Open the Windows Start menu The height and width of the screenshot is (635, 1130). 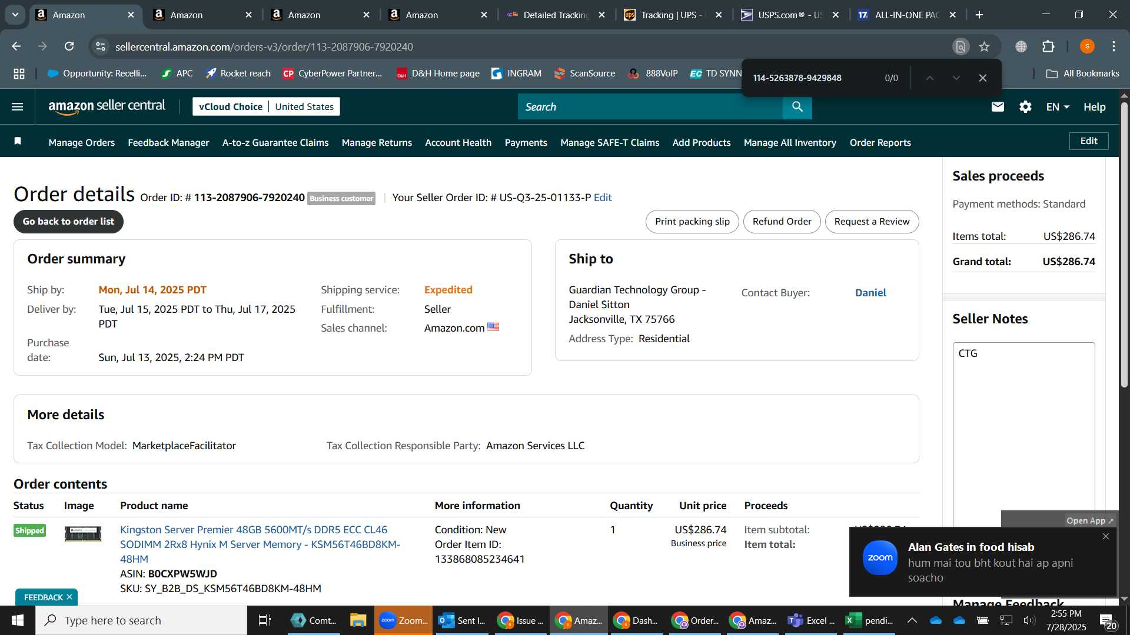click(18, 620)
